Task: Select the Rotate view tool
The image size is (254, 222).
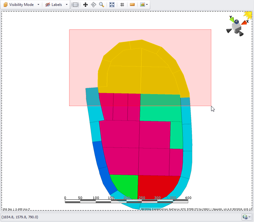Action: 93,5
